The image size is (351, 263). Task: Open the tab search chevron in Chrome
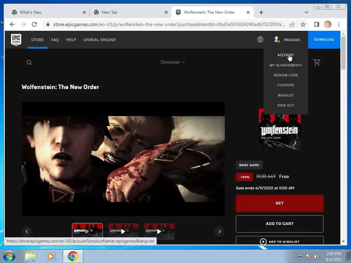click(x=306, y=12)
